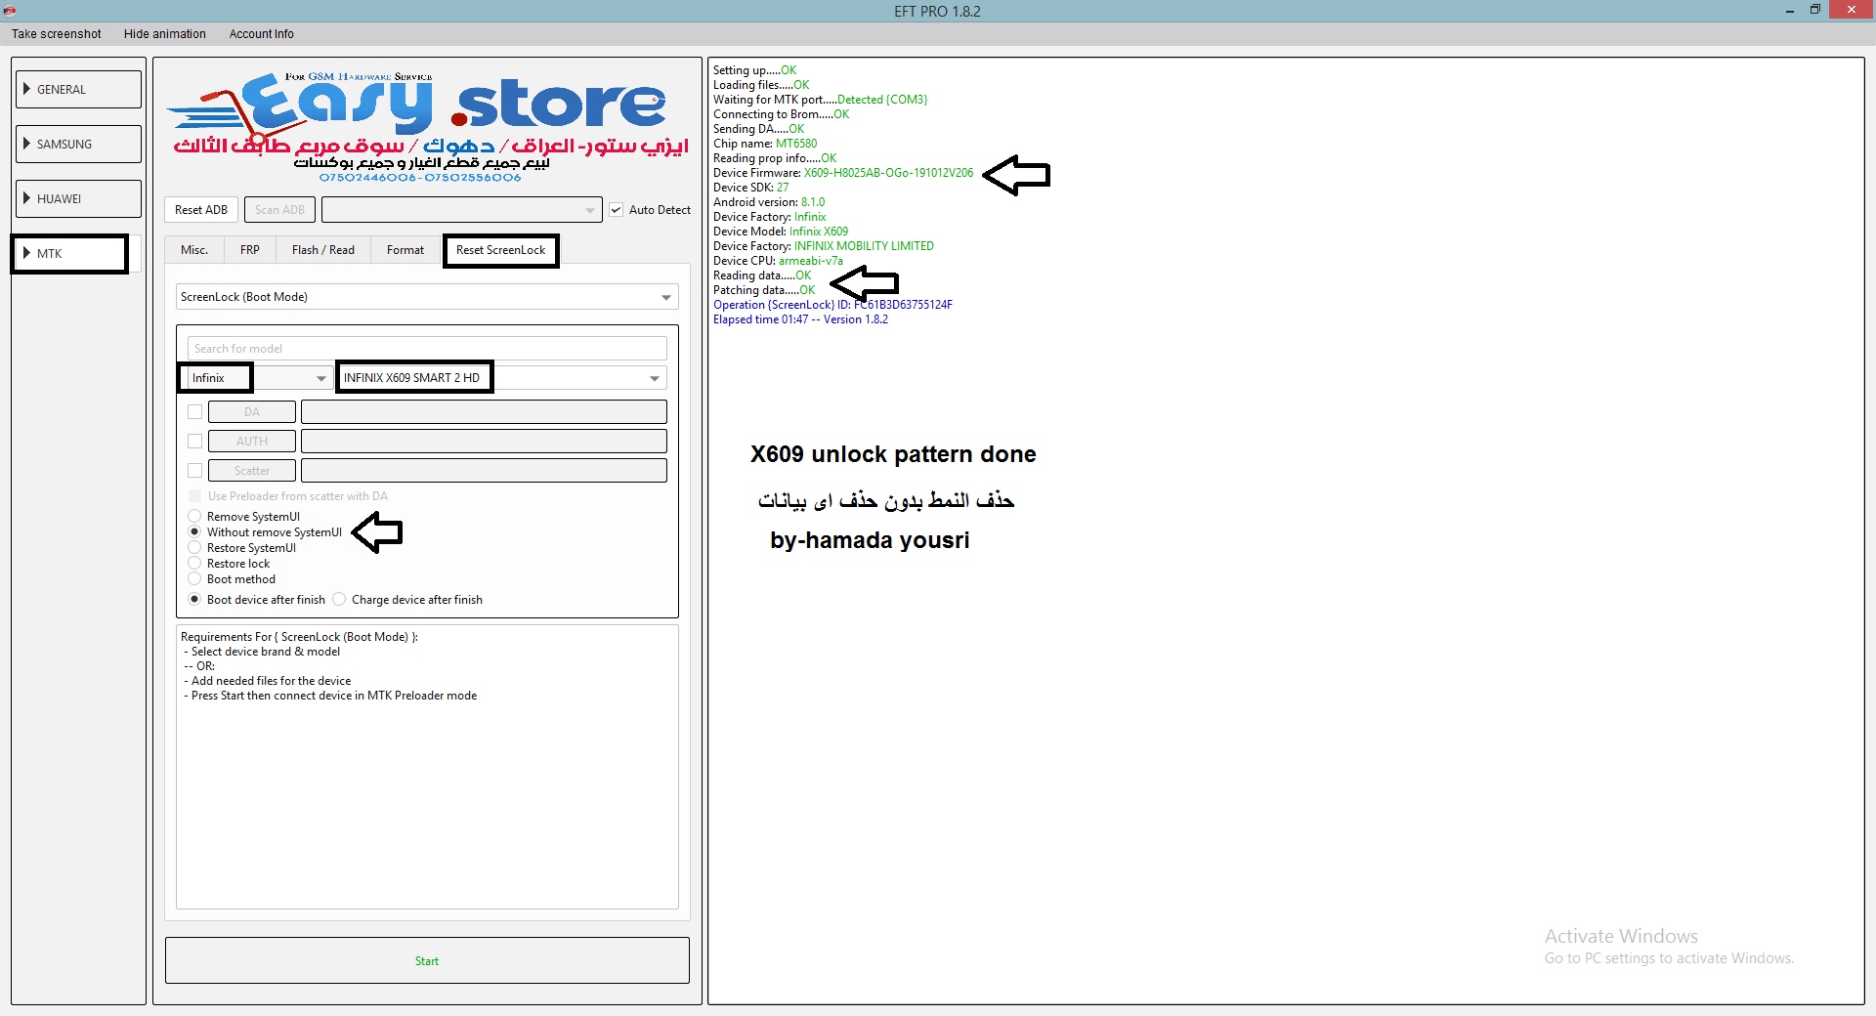This screenshot has width=1876, height=1016.
Task: Click the AUTH browse button
Action: [252, 442]
